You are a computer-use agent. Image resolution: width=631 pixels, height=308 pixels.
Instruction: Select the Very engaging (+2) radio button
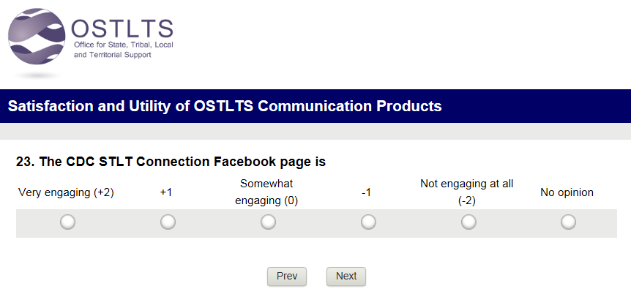tap(67, 222)
